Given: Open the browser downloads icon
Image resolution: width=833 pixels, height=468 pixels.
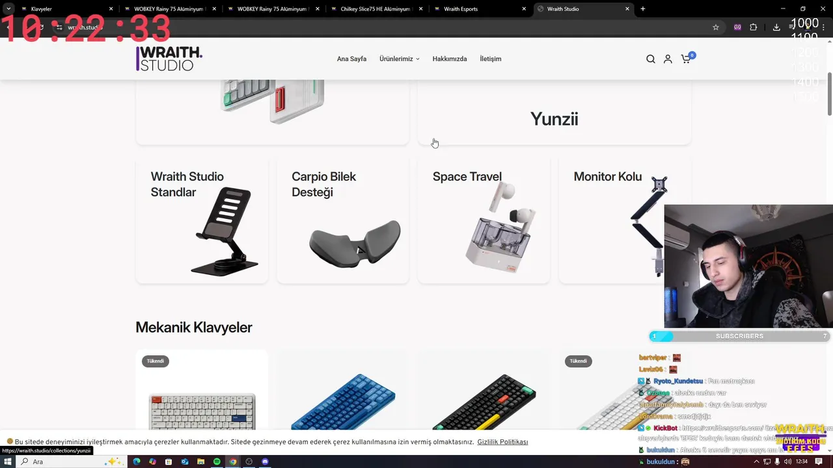Looking at the screenshot, I should (x=776, y=27).
